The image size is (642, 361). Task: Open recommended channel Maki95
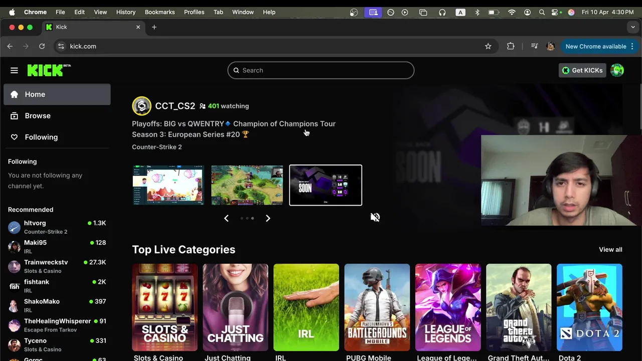pos(57,247)
